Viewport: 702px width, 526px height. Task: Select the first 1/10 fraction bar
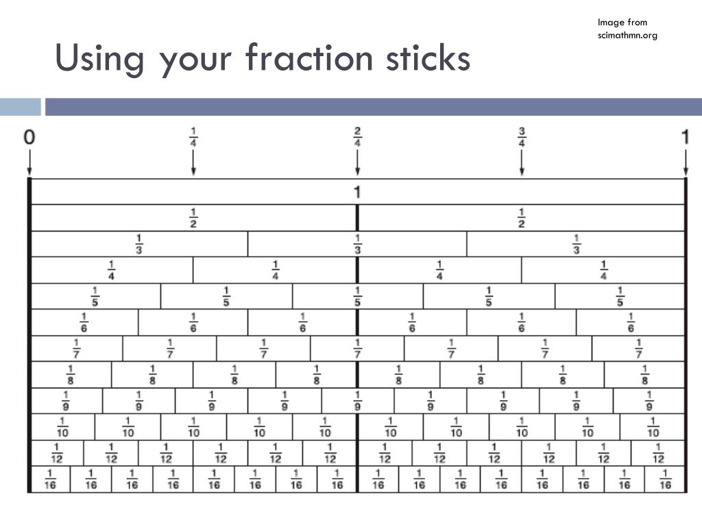click(x=62, y=427)
